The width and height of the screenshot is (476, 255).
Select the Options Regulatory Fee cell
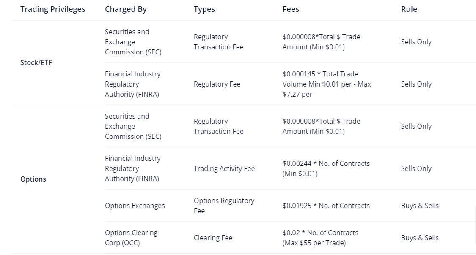point(224,206)
